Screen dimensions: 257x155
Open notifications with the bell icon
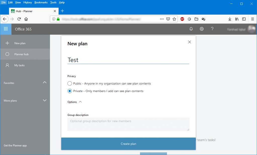191,29
